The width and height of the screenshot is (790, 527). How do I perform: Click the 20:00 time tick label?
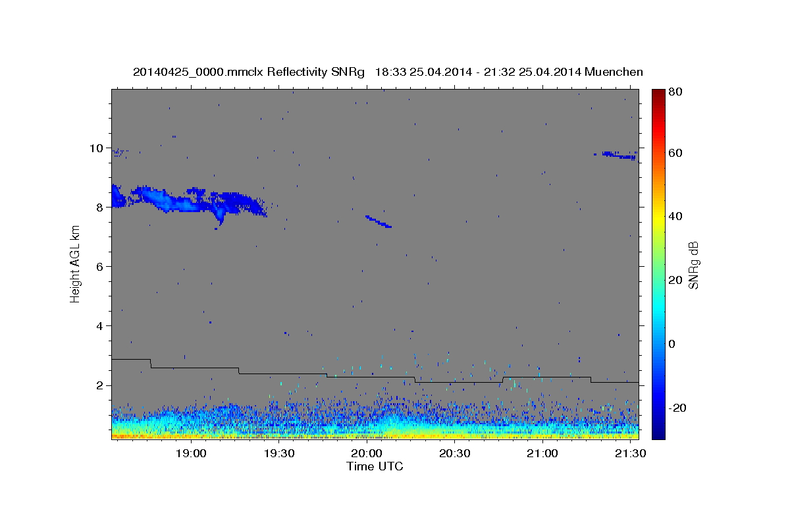[x=367, y=454]
